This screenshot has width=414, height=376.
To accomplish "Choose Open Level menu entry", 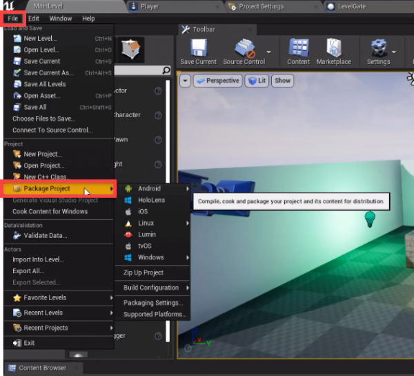I will click(59, 50).
